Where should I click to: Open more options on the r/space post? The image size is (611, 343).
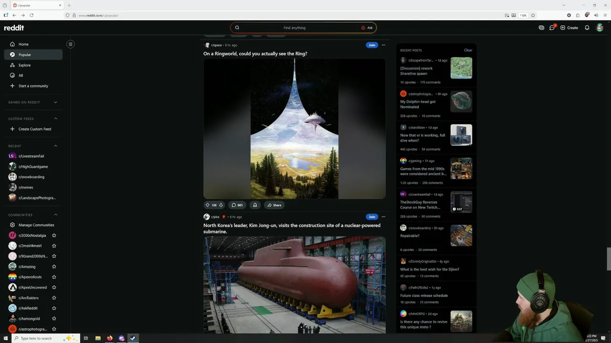click(383, 45)
